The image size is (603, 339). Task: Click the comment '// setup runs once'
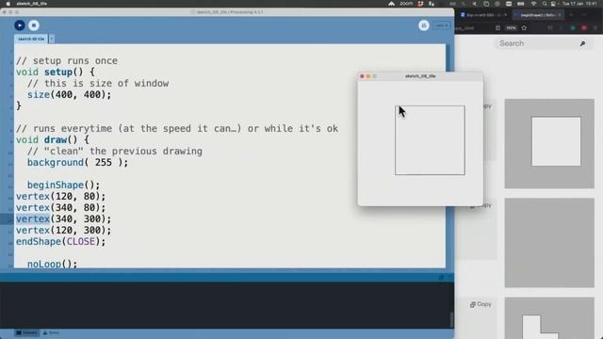tap(67, 60)
